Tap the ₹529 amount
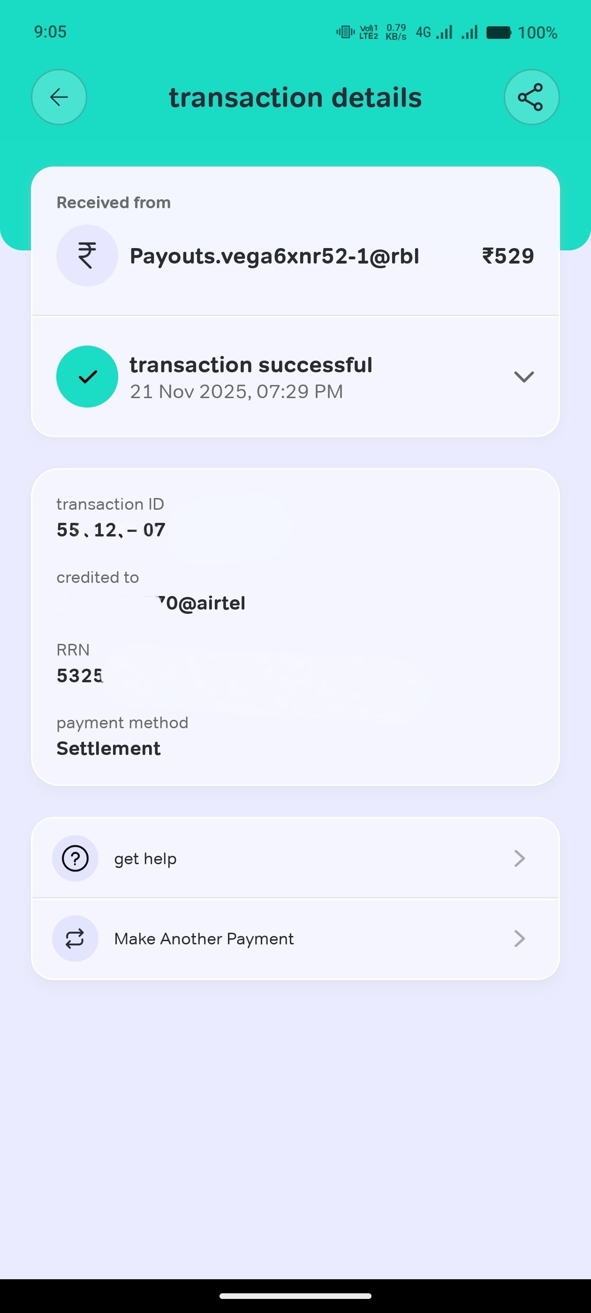 [508, 256]
